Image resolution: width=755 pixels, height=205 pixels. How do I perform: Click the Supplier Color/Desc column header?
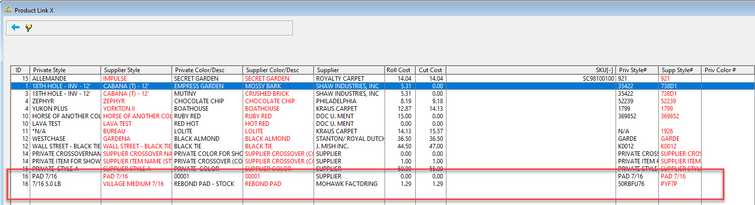(278, 70)
